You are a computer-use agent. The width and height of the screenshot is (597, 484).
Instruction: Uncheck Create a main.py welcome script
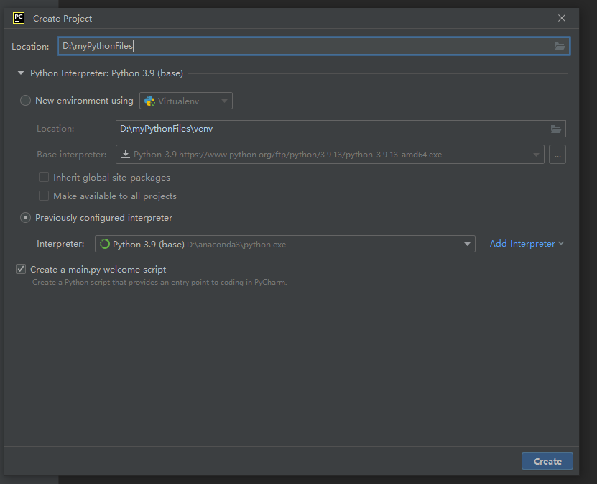click(x=21, y=269)
